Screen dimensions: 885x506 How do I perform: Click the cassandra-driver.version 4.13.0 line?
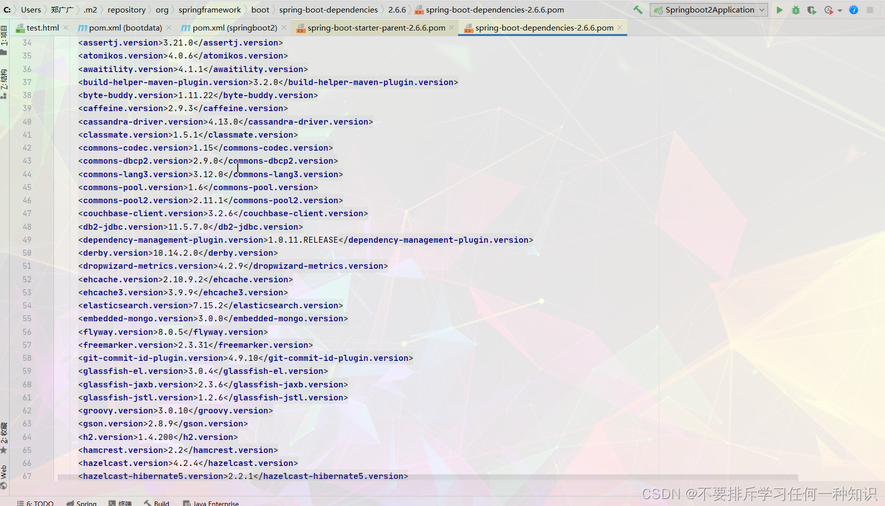[x=225, y=122]
